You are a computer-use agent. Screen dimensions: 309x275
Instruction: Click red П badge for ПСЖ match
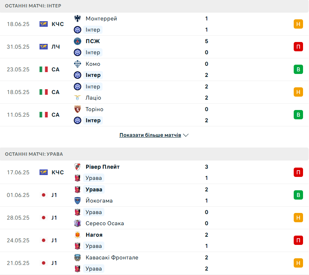[298, 47]
